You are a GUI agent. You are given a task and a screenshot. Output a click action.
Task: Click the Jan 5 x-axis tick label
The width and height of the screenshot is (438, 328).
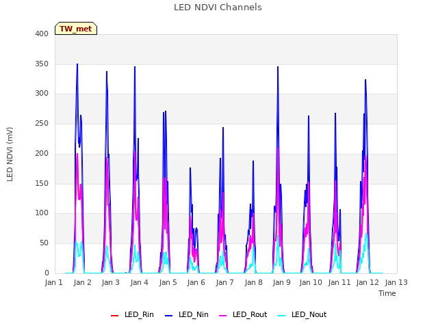[x=168, y=282]
